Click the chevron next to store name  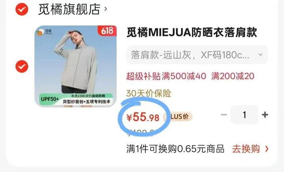tap(105, 9)
